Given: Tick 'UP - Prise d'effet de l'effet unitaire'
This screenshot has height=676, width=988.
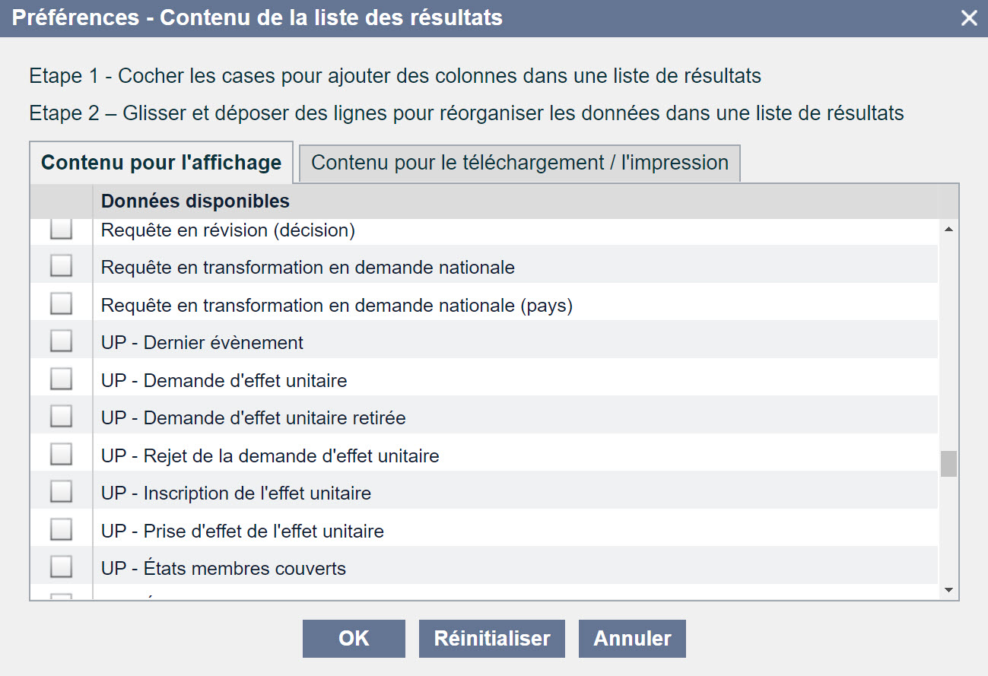Looking at the screenshot, I should click(x=61, y=529).
